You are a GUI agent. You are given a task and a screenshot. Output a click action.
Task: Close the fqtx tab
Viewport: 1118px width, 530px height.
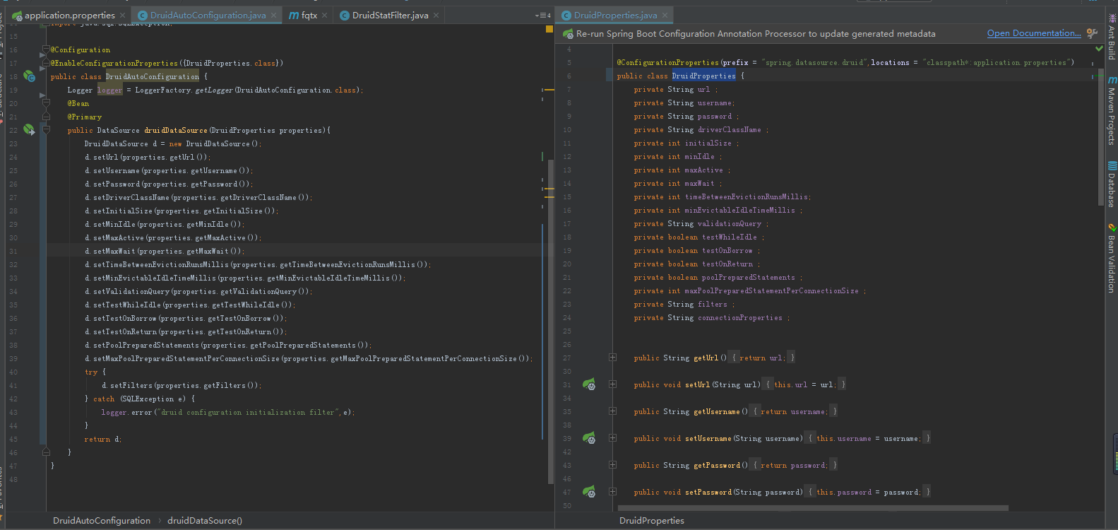pyautogui.click(x=324, y=16)
